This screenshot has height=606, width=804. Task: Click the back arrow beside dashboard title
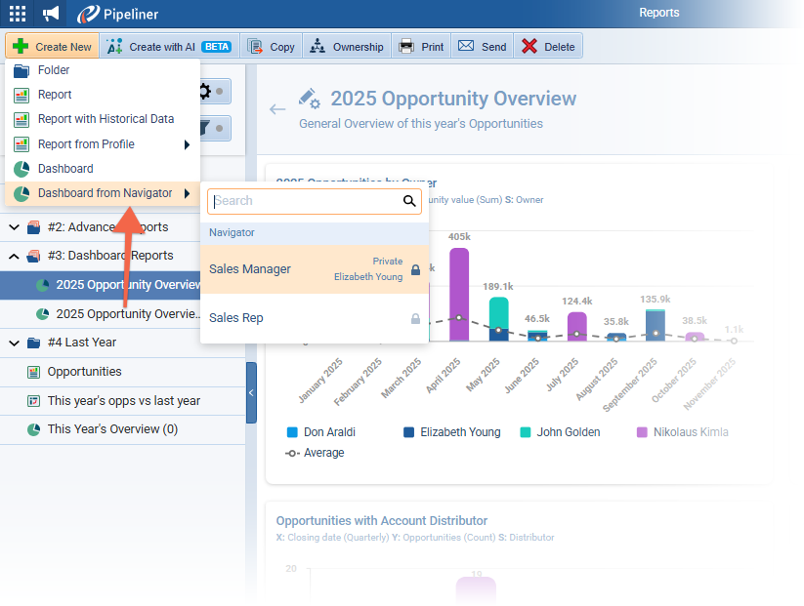pyautogui.click(x=277, y=109)
